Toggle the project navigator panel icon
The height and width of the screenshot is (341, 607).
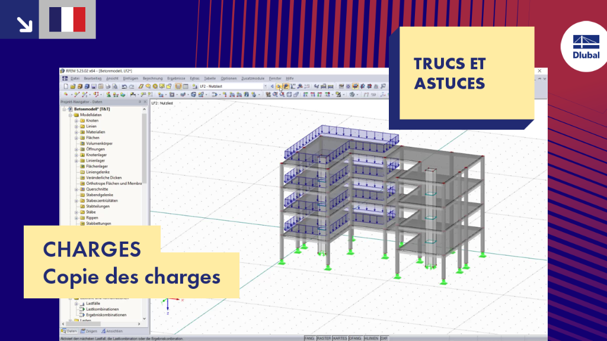[178, 86]
